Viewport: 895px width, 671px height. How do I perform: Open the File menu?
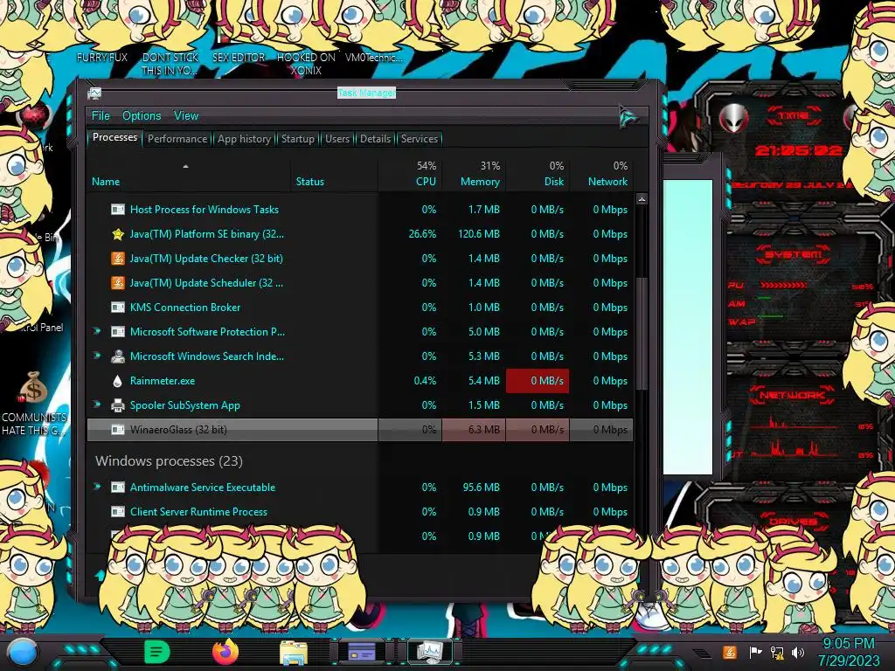(x=101, y=116)
